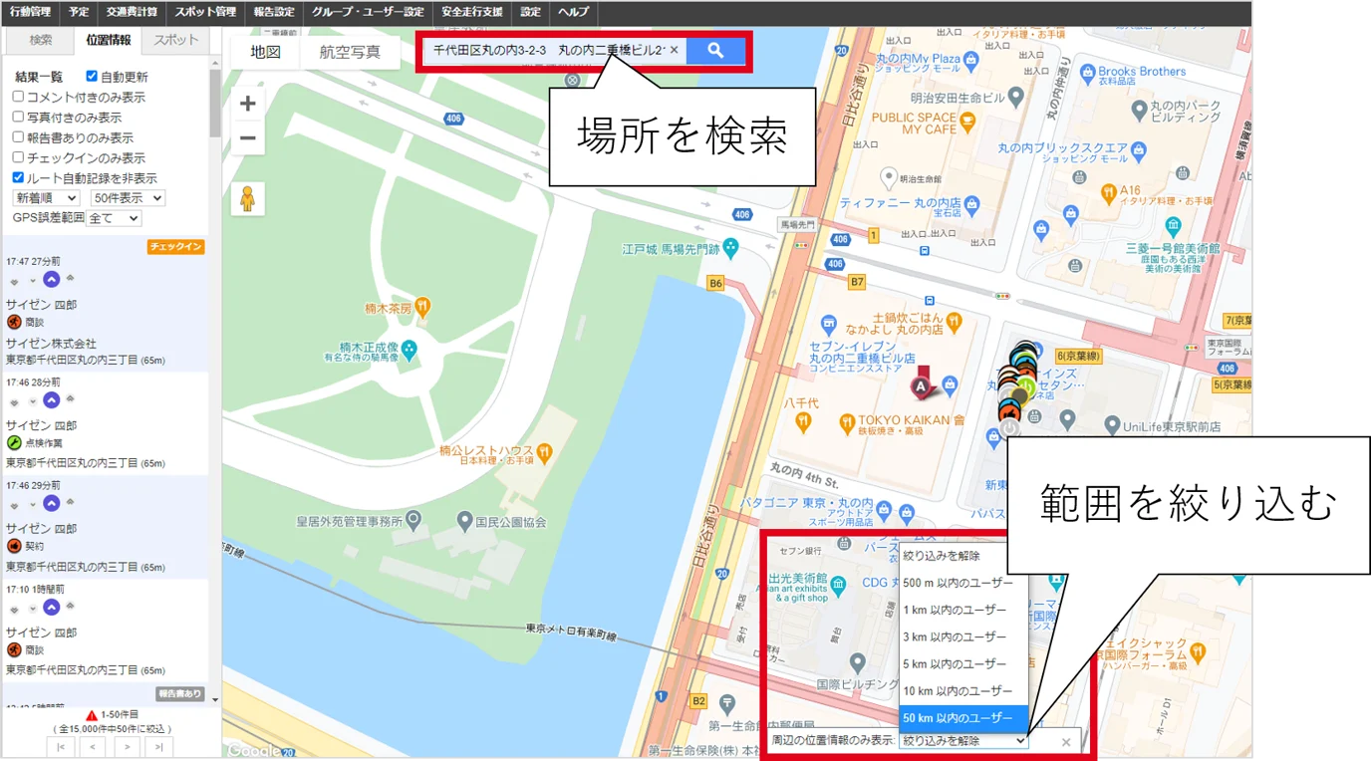This screenshot has width=1371, height=761.
Task: Switch to the スポット tab
Action: click(x=176, y=40)
